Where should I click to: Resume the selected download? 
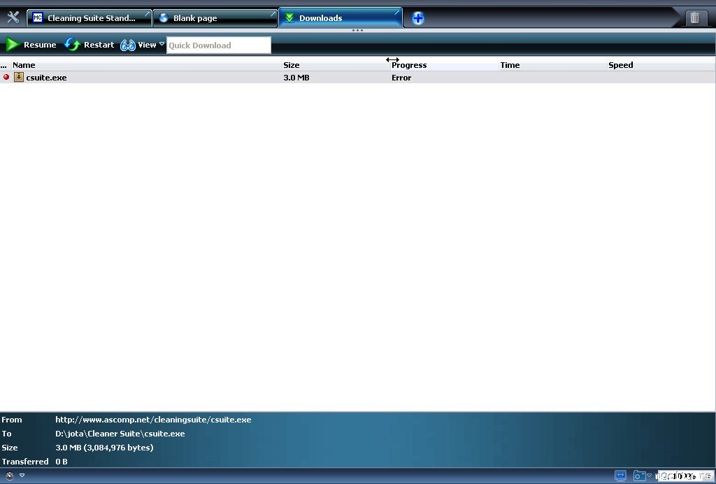31,45
